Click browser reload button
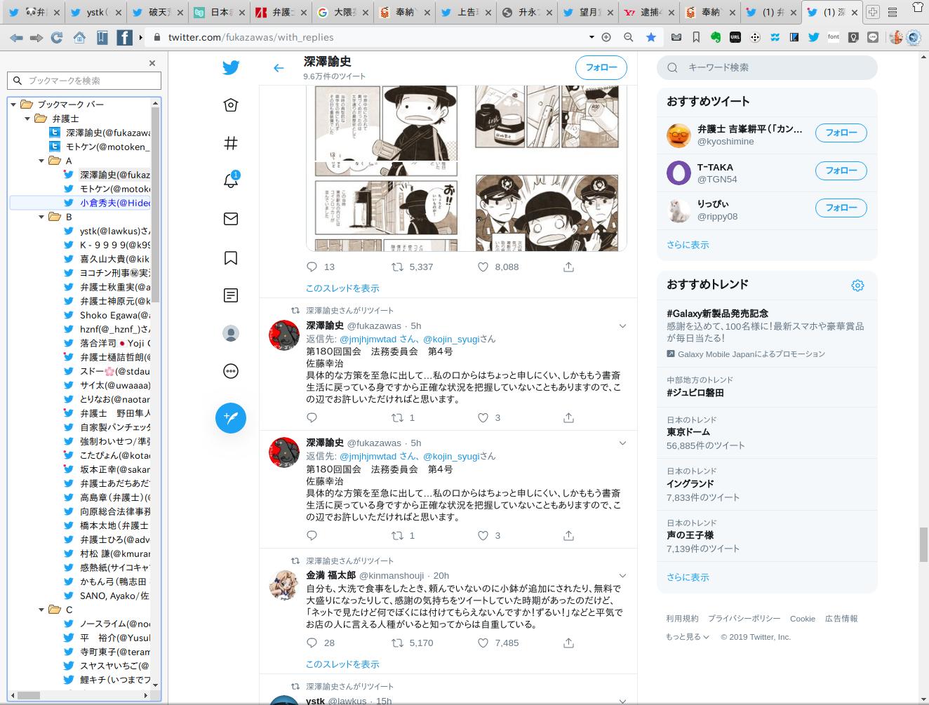Screen dimensions: 929x705 (57, 38)
